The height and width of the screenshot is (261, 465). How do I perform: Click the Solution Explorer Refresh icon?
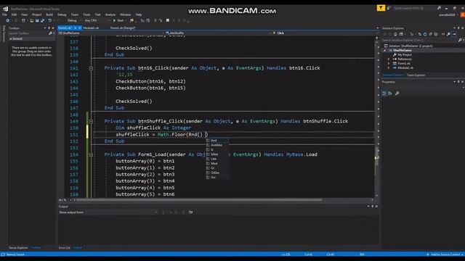tap(425, 34)
